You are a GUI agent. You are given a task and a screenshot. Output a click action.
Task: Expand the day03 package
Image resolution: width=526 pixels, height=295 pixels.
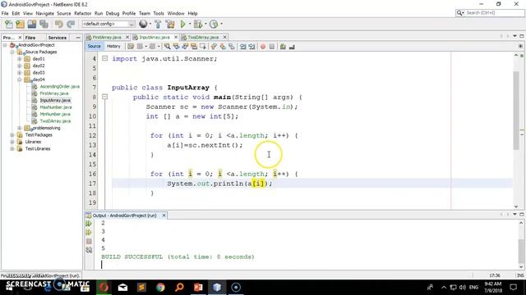(20, 73)
